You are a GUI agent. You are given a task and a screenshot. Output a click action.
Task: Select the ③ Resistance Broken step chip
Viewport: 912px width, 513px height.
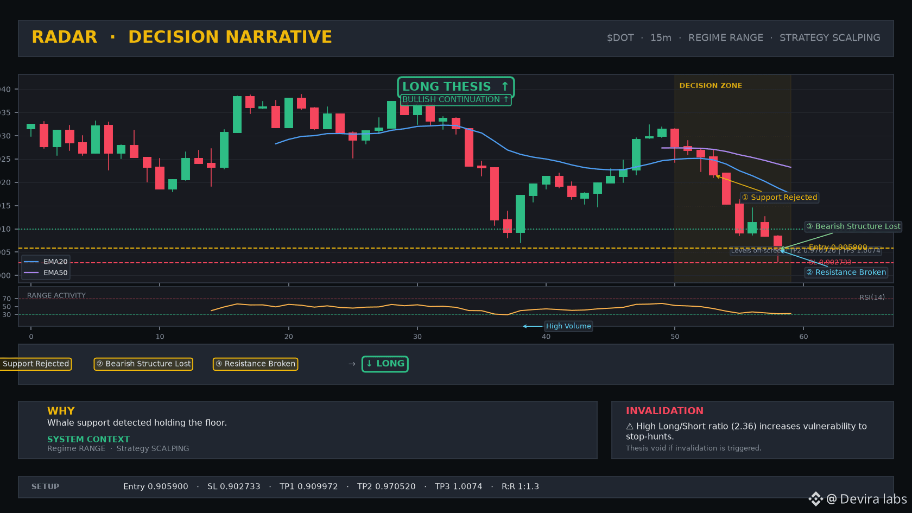pyautogui.click(x=255, y=364)
